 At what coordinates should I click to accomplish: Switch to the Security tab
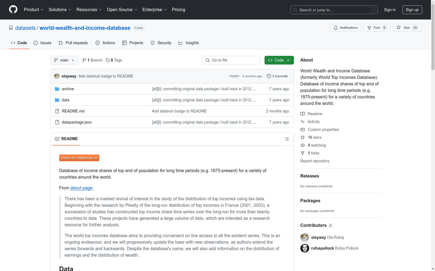161,43
